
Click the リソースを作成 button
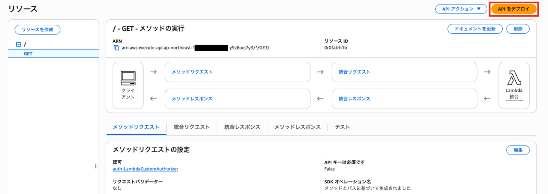(x=37, y=29)
